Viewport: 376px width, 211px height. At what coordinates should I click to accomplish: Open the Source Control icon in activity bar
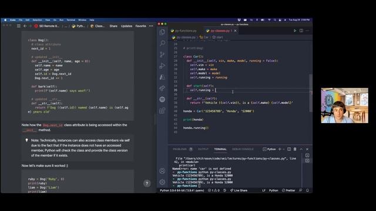[162, 55]
